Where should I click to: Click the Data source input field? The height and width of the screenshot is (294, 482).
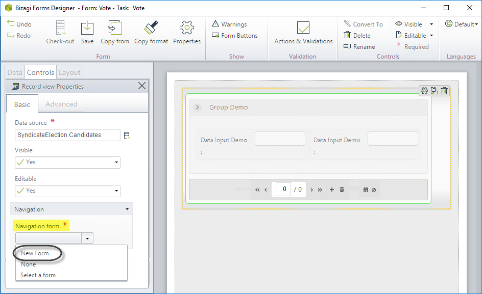pos(67,135)
